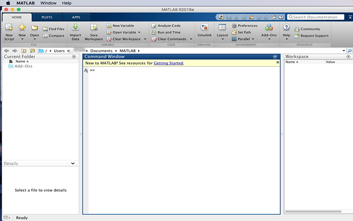Open the MATLAB application menu
The image size is (353, 221).
26,3
